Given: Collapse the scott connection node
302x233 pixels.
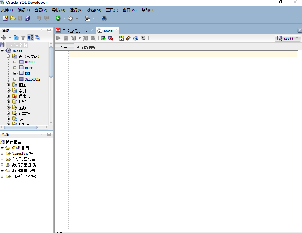Looking at the screenshot, I should pos(2,51).
